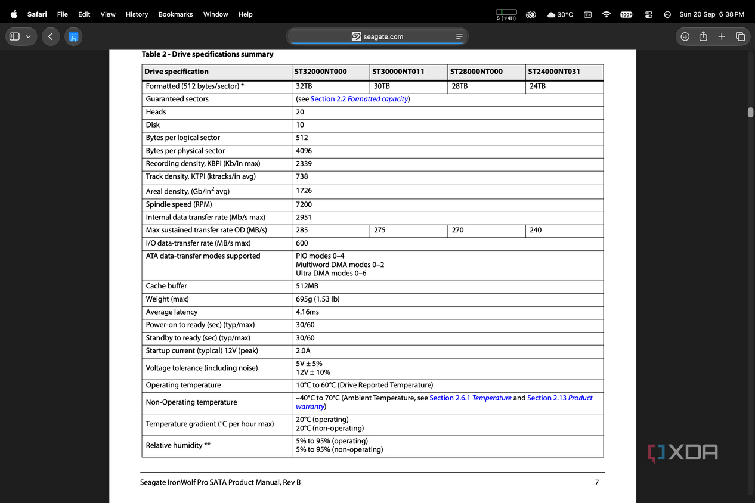
Task: Open the Reader page menu icon
Action: (459, 36)
